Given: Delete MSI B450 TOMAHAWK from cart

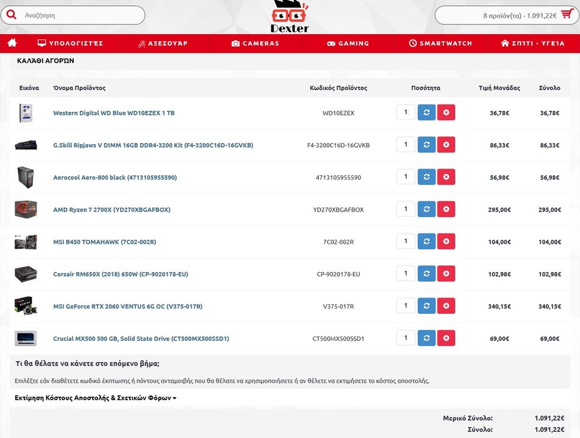Looking at the screenshot, I should pos(446,241).
